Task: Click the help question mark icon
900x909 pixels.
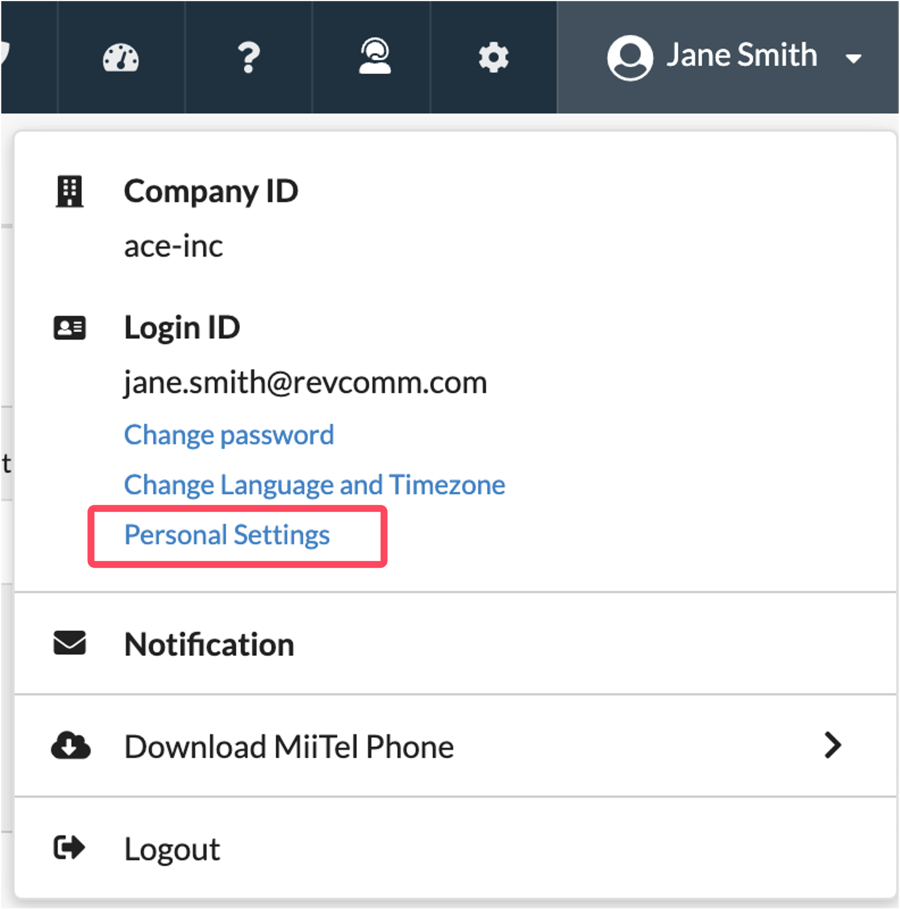Action: click(x=248, y=58)
